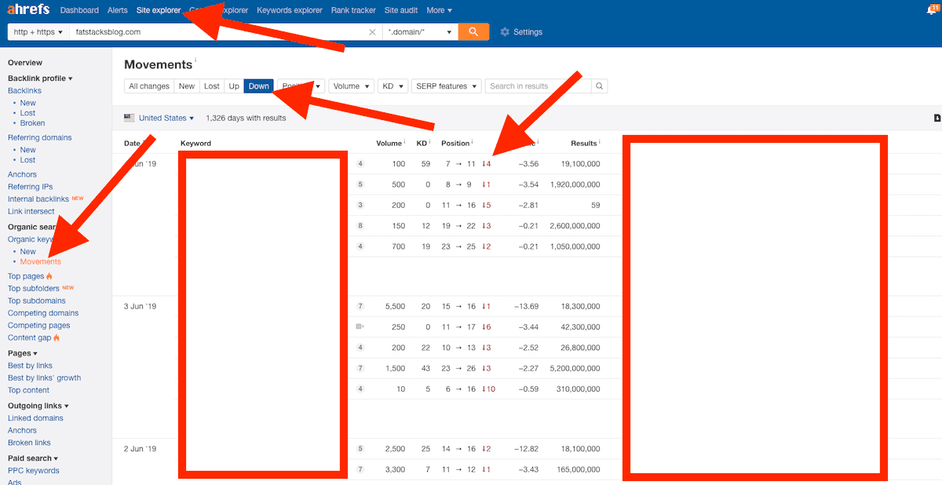
Task: Click the magnifier beside Search in results
Action: [599, 86]
